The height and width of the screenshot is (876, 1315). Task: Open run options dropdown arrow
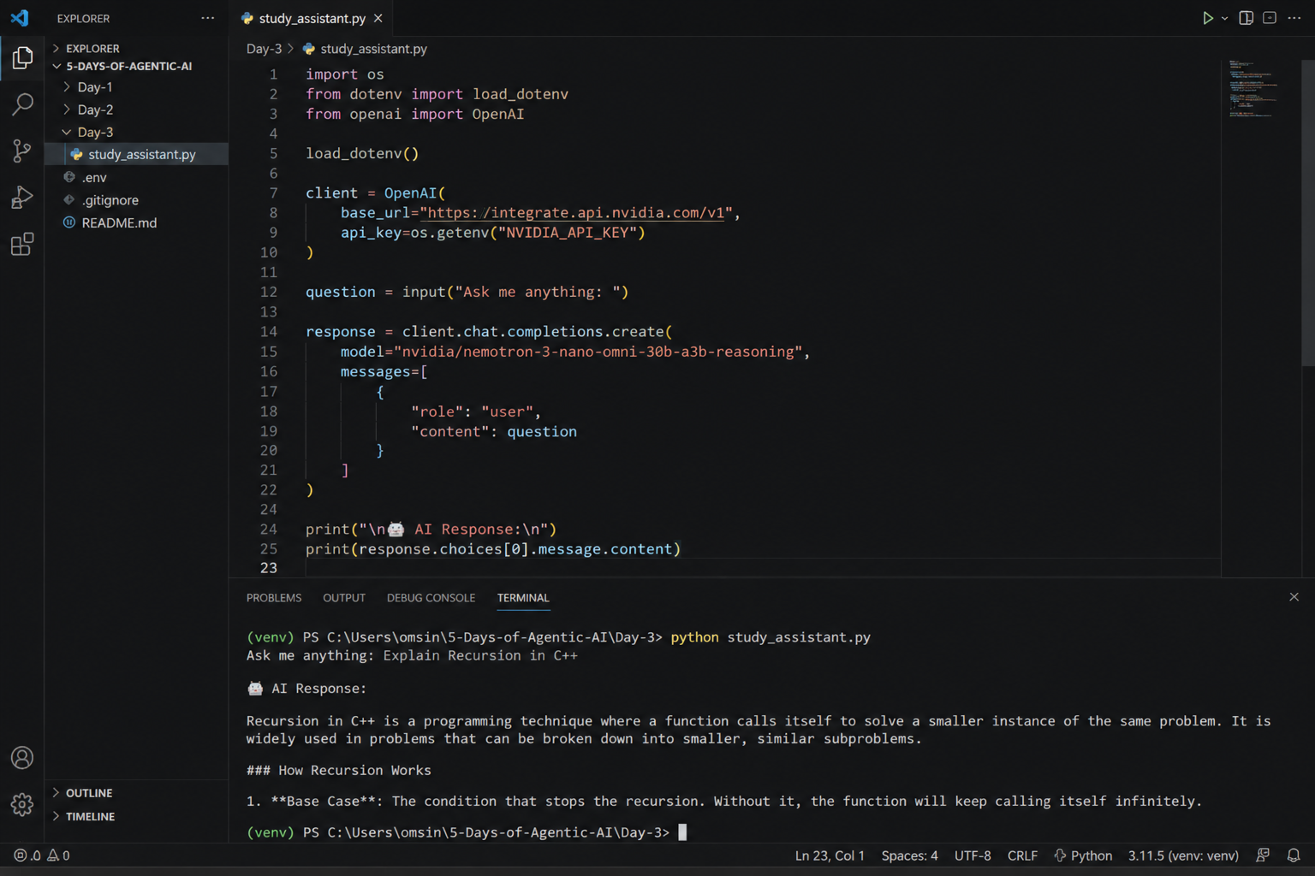pyautogui.click(x=1224, y=18)
